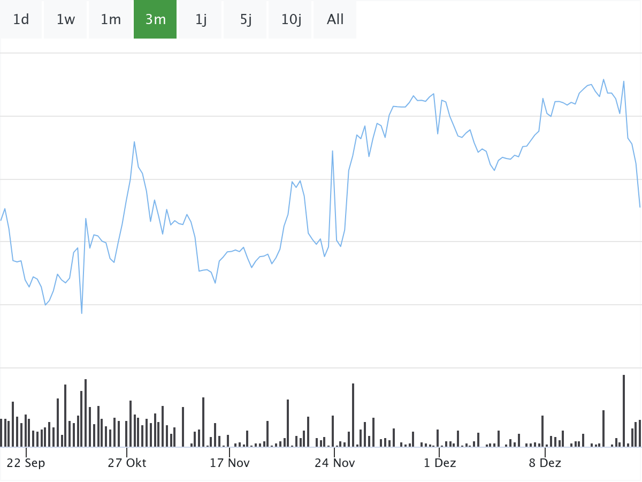Click the 24 Nov date marker
This screenshot has width=642, height=482.
(x=334, y=463)
